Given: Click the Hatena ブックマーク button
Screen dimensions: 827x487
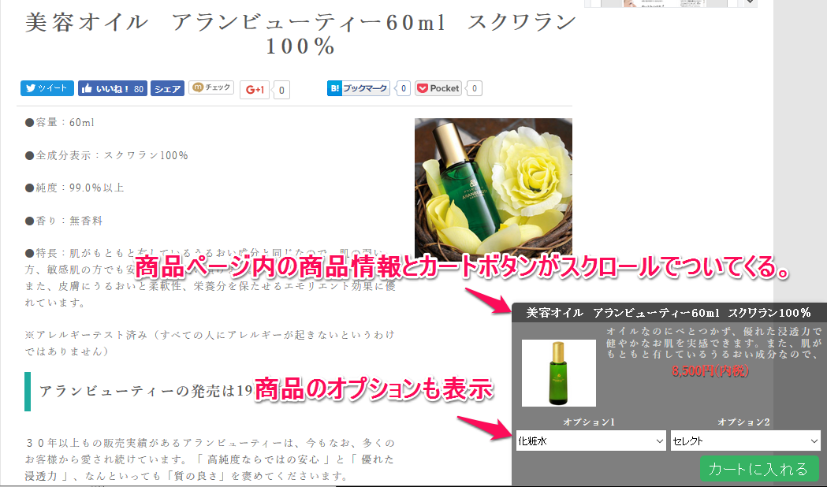Looking at the screenshot, I should tap(359, 88).
